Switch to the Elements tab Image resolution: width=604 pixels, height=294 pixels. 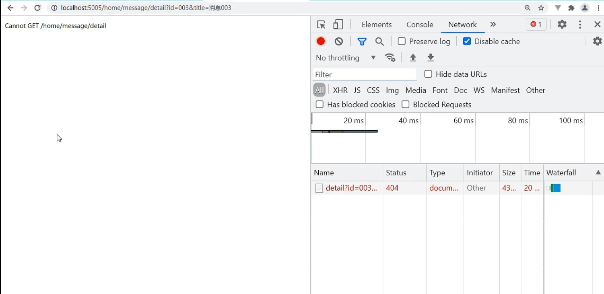point(377,25)
